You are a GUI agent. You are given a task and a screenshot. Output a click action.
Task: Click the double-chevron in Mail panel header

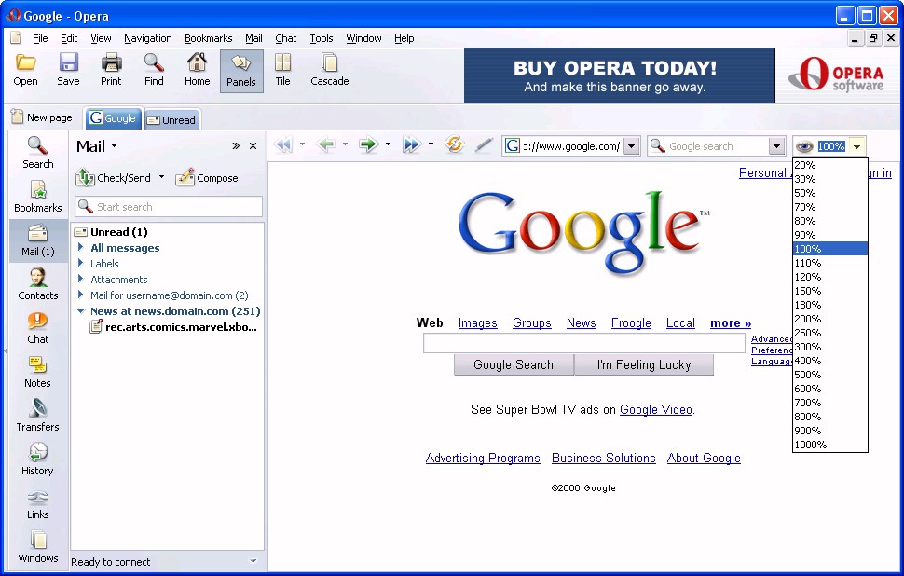coord(235,146)
